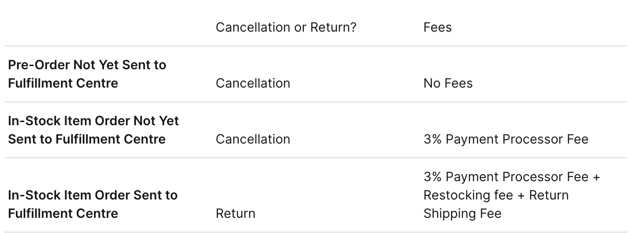Select the "Pre-Order Not Yet Sent" row label

point(87,65)
